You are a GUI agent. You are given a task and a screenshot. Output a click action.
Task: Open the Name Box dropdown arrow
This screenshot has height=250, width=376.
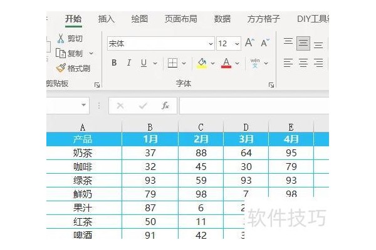coord(83,105)
